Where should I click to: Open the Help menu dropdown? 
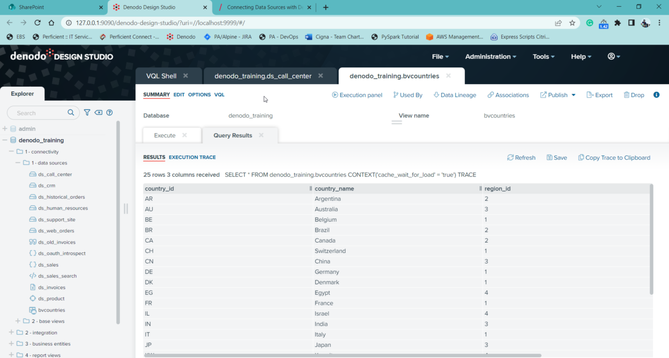[x=581, y=56]
